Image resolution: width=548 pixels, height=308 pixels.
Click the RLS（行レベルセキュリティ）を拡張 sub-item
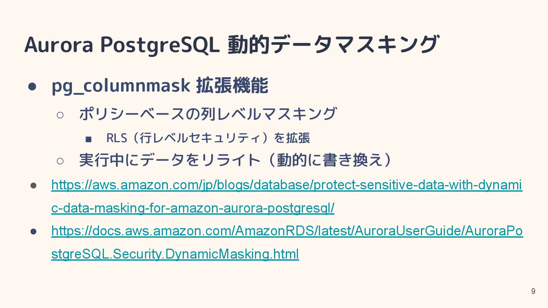(208, 138)
